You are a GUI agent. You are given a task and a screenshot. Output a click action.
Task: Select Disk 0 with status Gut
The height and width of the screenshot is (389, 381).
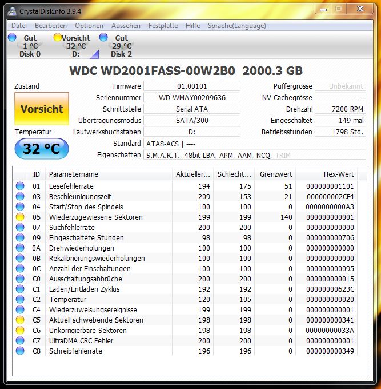30,46
